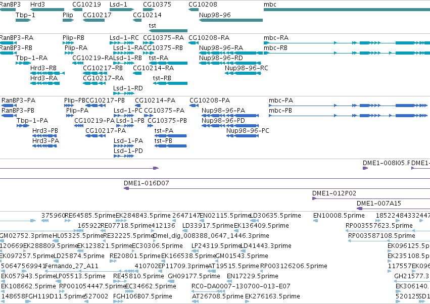Select the EN17229.5prime EST label
This screenshot has height=304, width=430.
click(253, 276)
